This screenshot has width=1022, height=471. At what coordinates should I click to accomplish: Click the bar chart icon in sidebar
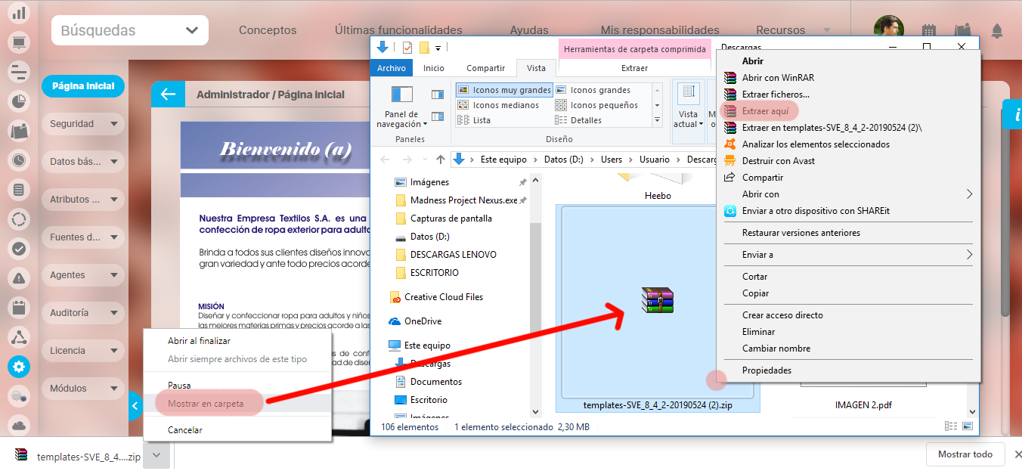pyautogui.click(x=19, y=13)
